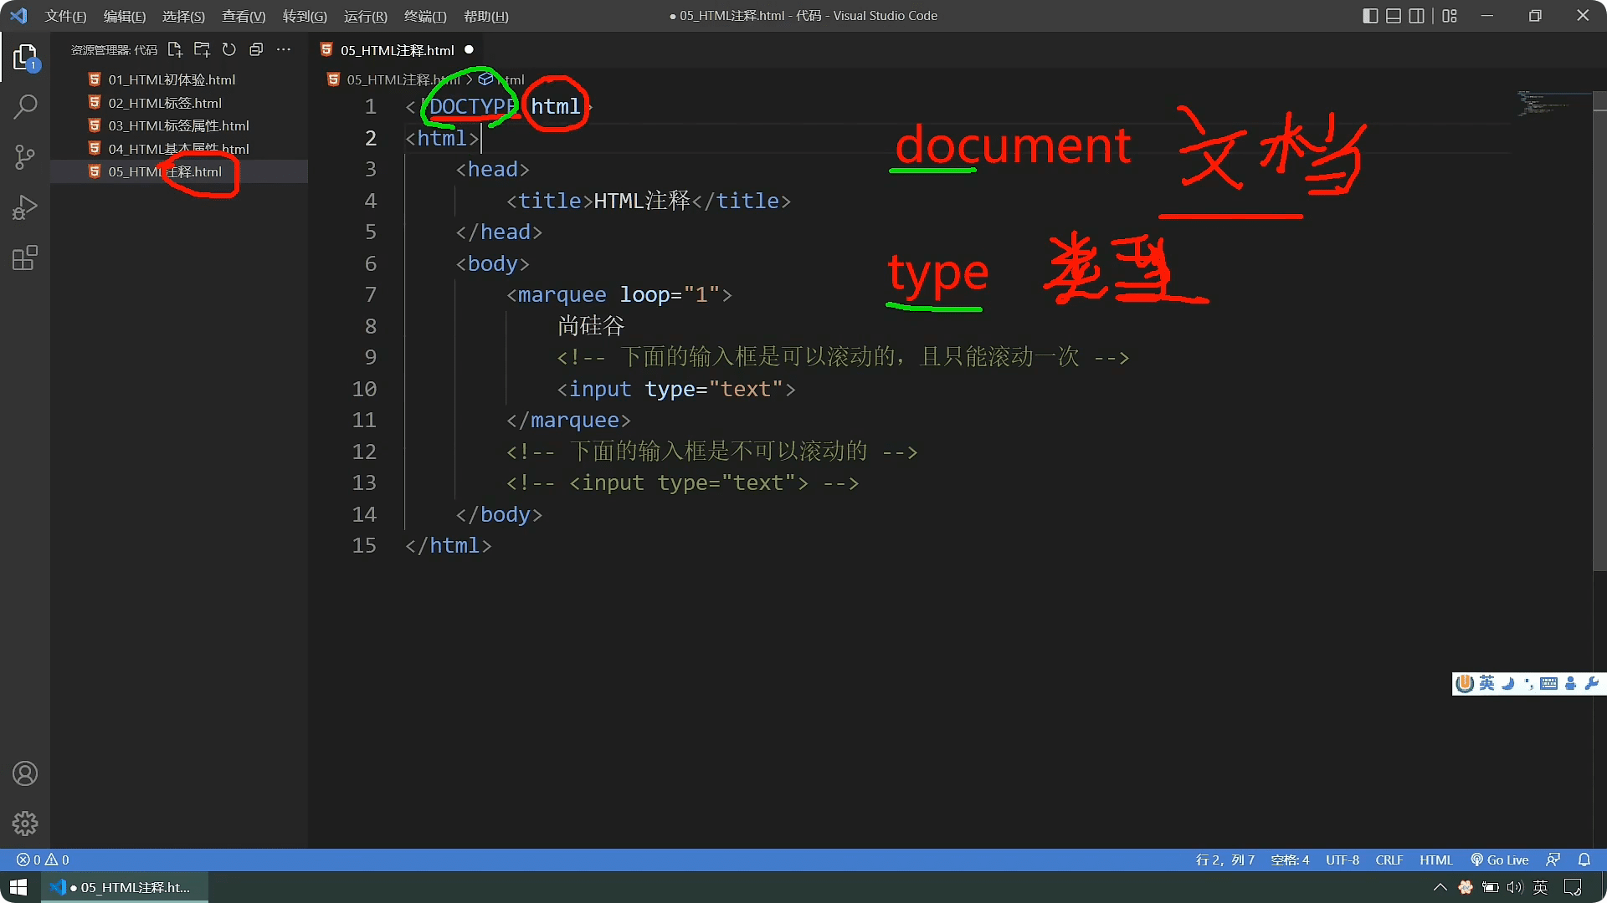The width and height of the screenshot is (1607, 903).
Task: Open the Manage gear icon
Action: coord(25,824)
